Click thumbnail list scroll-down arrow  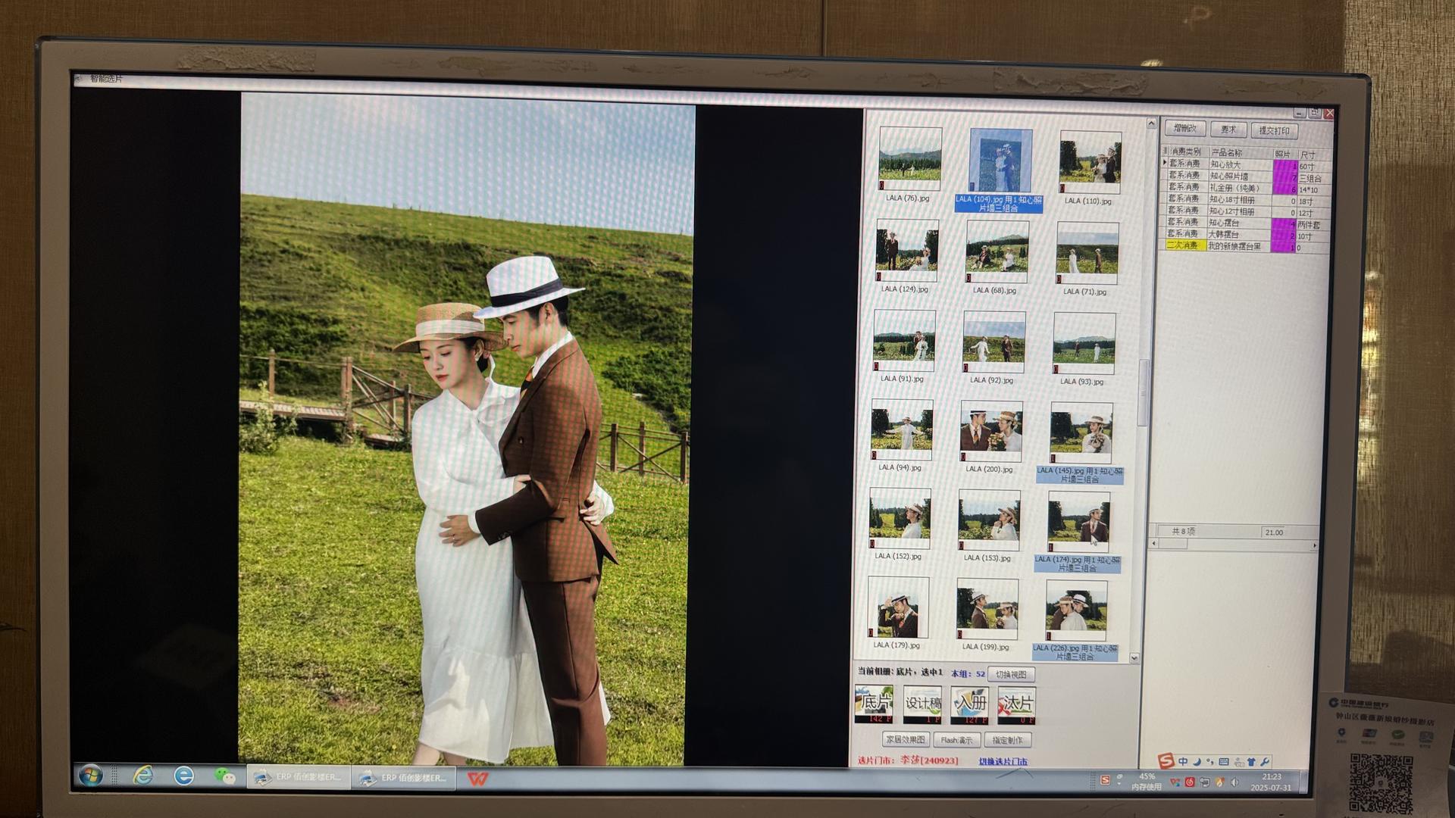(1134, 658)
